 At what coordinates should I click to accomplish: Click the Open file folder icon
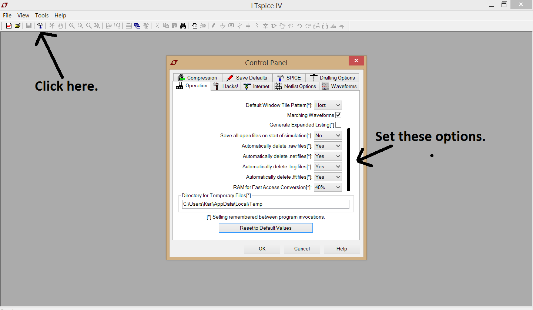coord(17,26)
